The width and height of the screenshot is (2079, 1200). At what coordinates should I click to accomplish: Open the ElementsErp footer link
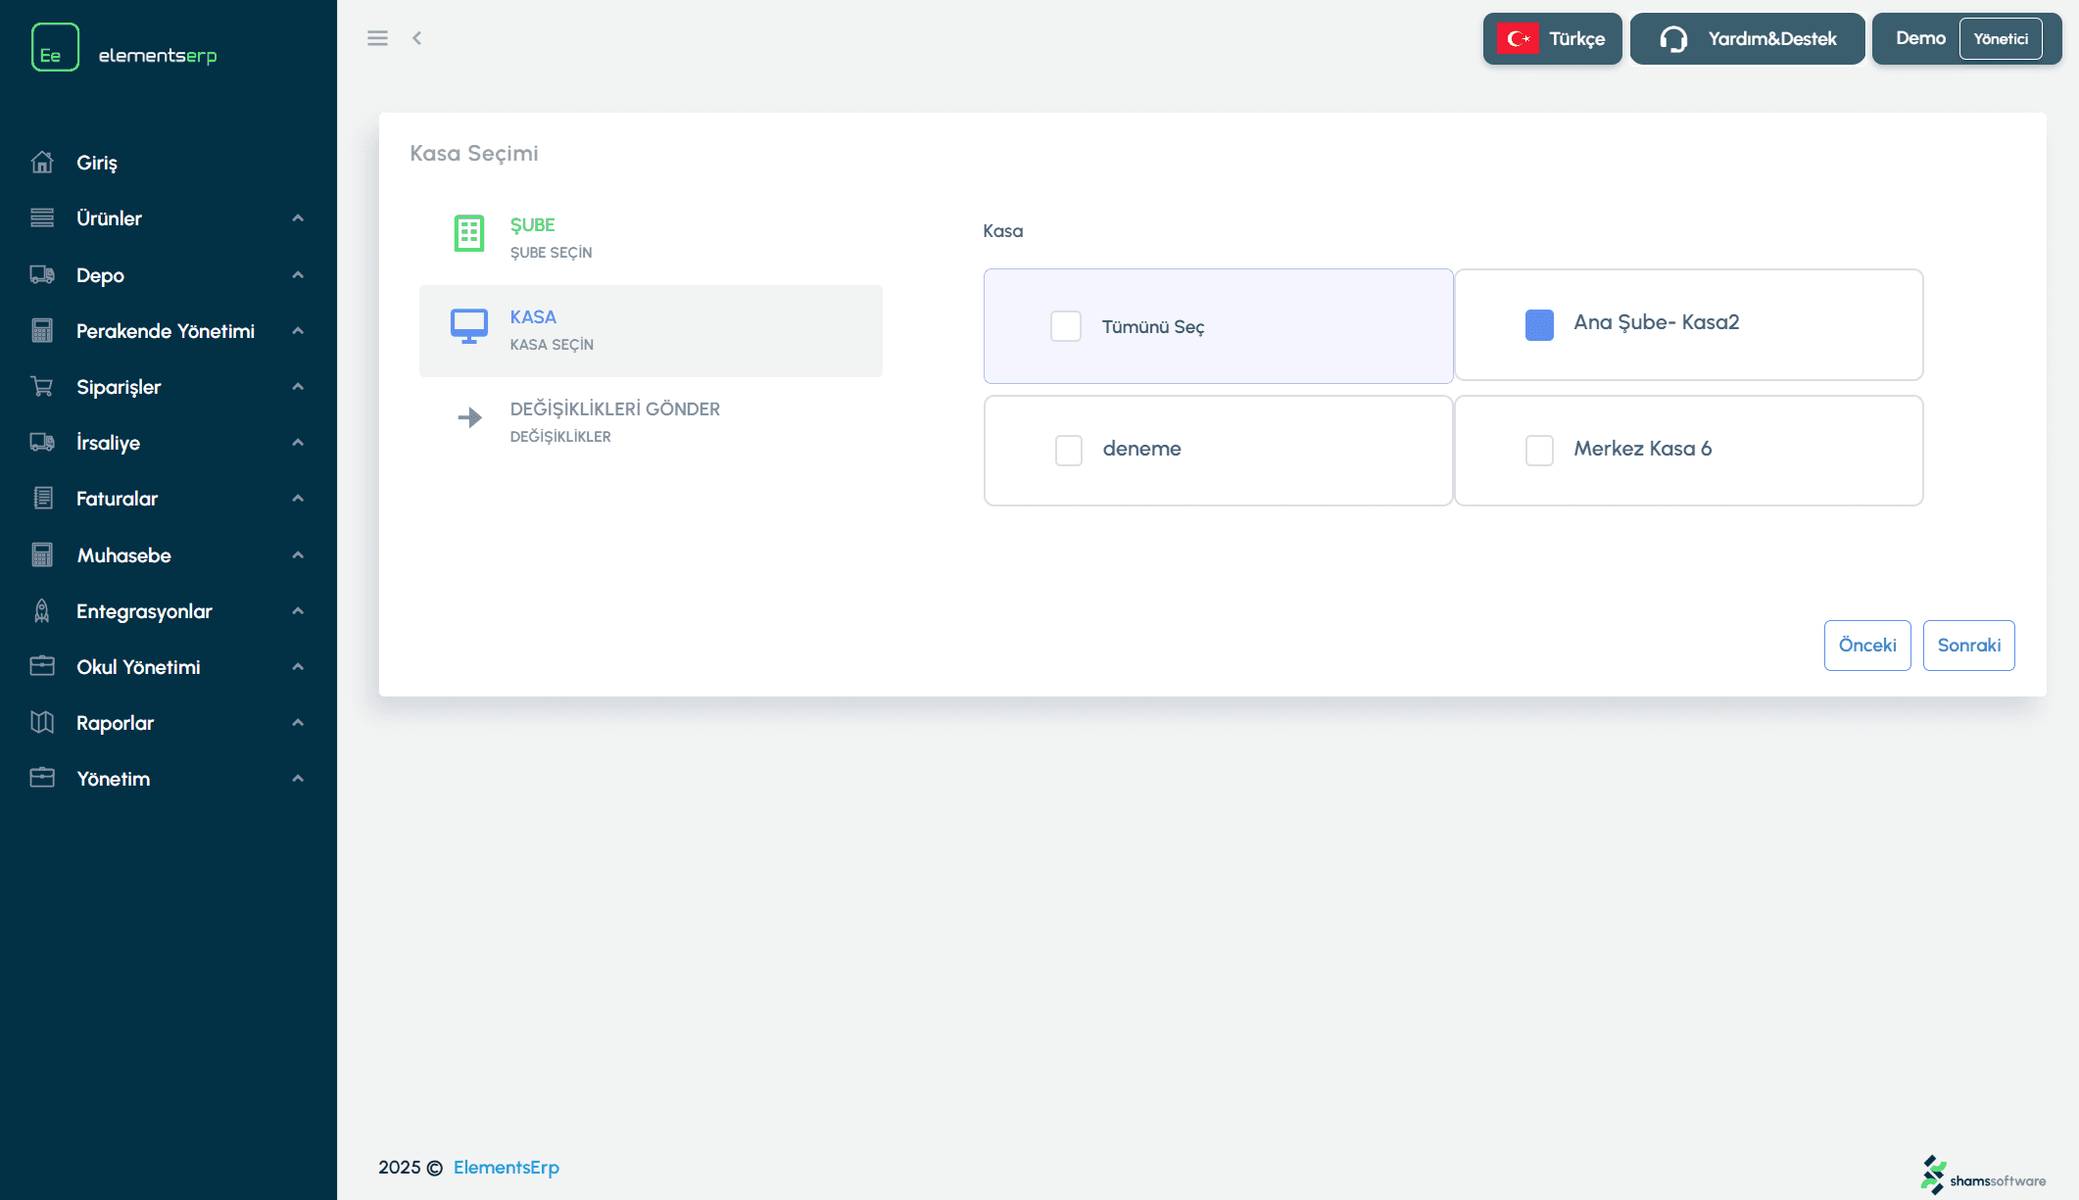click(x=506, y=1167)
